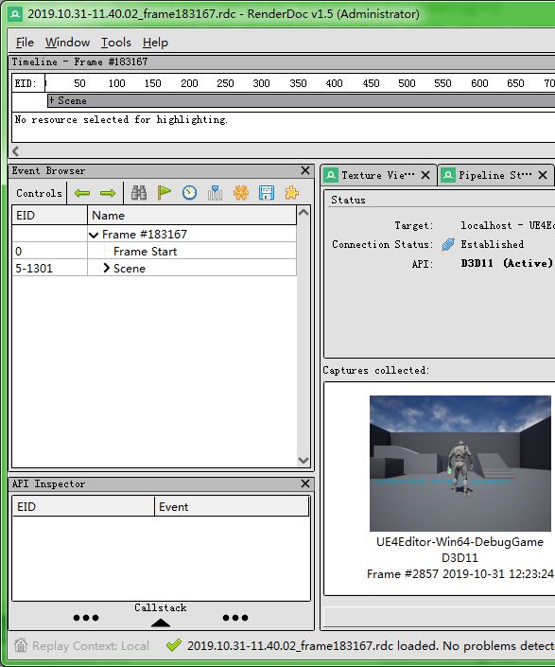Expand the Scene node in Event Browser
The image size is (555, 667).
107,268
